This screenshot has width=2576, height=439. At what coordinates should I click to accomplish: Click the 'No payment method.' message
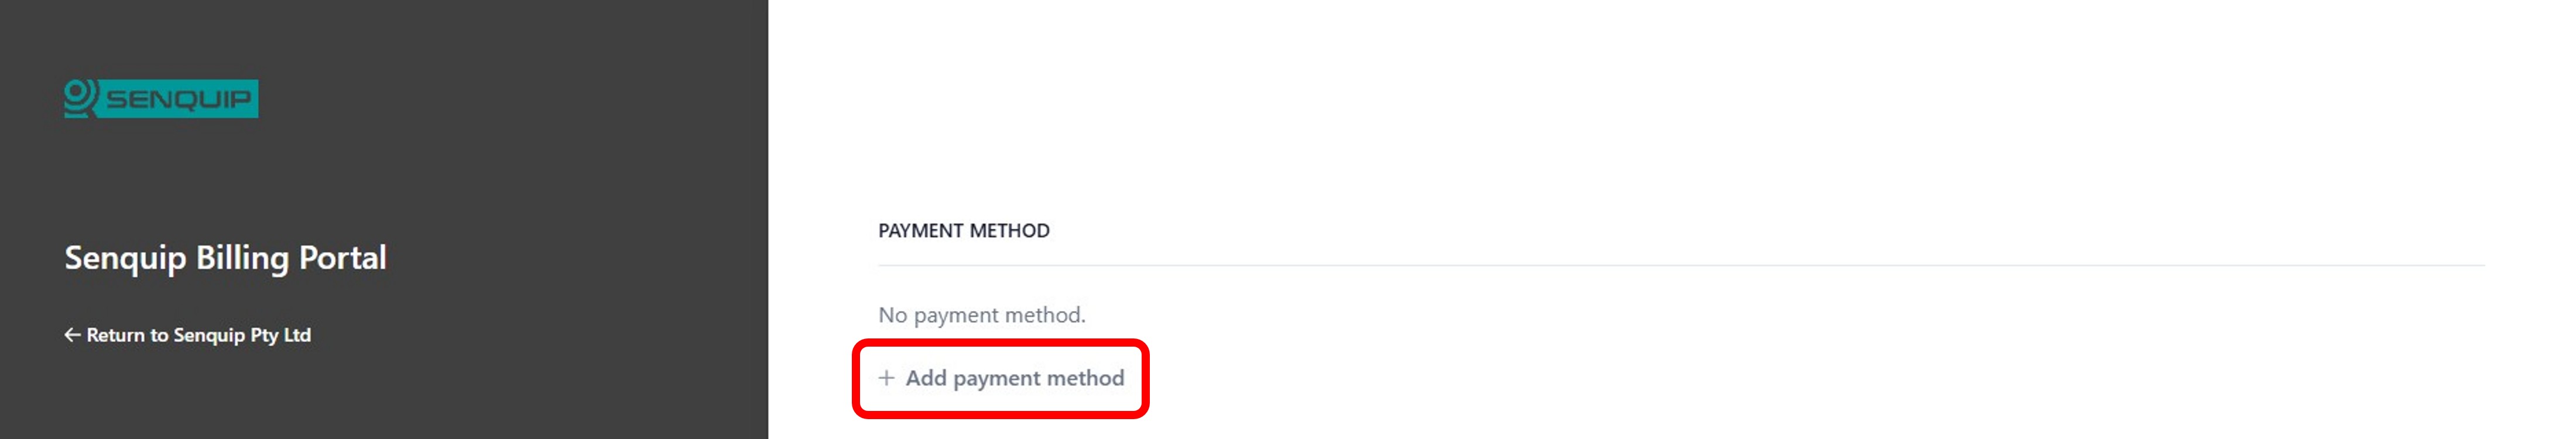click(x=981, y=315)
